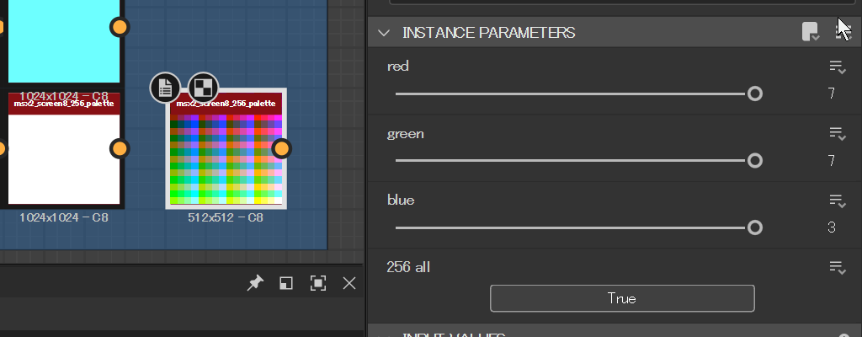Close the lower panel with the X icon

click(349, 284)
